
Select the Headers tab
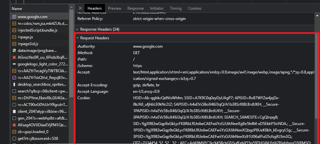click(95, 8)
